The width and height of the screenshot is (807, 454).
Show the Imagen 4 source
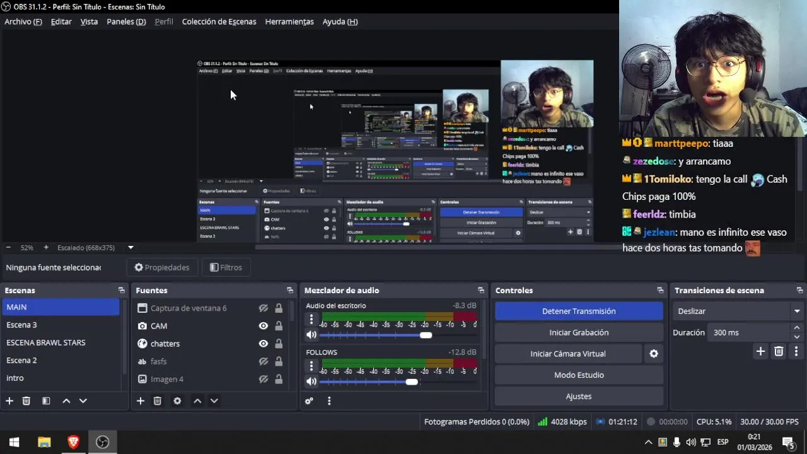(x=264, y=379)
